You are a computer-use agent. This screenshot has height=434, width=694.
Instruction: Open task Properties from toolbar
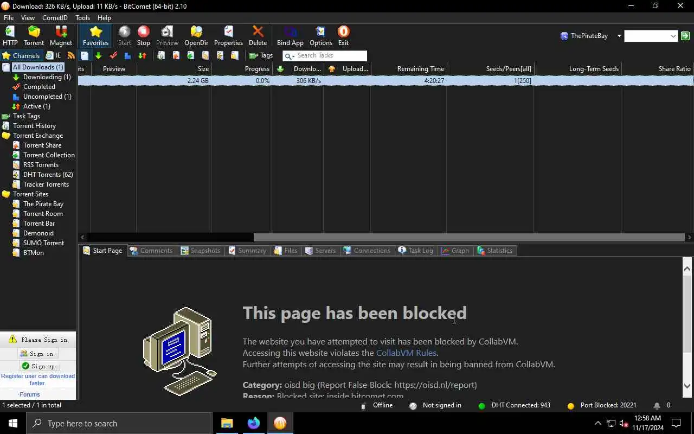pos(228,36)
